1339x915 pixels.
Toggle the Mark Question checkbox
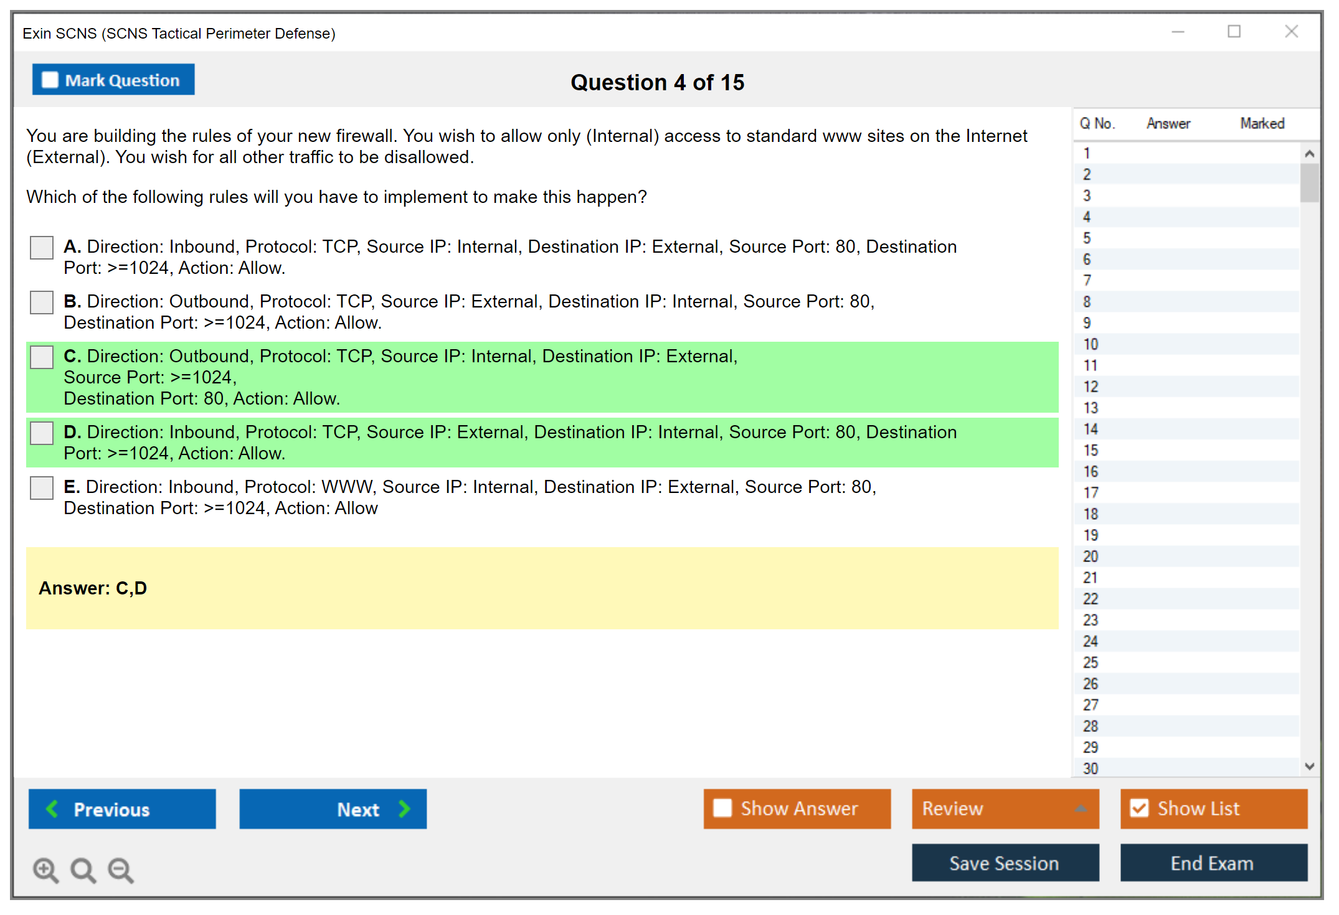(x=50, y=80)
